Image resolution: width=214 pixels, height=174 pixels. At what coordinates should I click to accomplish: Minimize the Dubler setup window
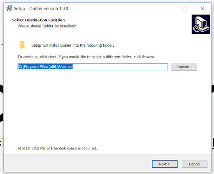pos(167,8)
